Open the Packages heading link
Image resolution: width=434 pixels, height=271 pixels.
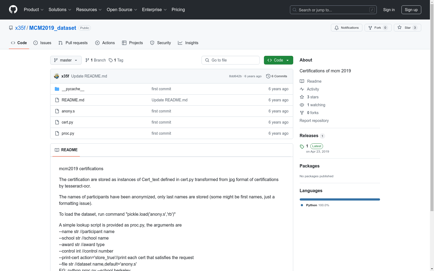click(309, 166)
